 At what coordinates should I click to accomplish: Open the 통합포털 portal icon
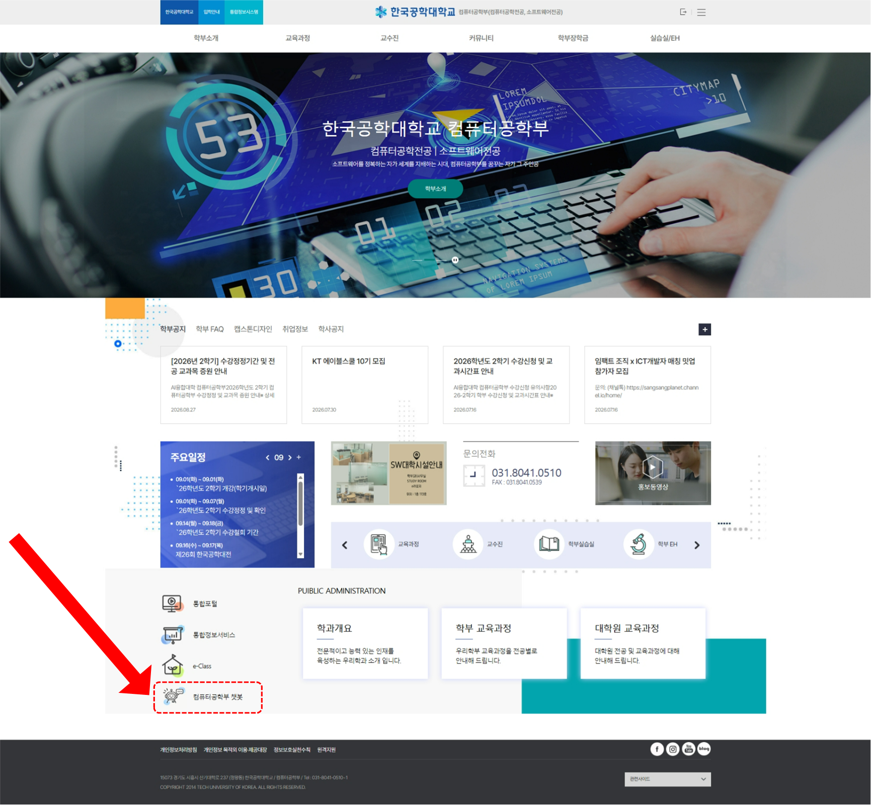coord(173,604)
